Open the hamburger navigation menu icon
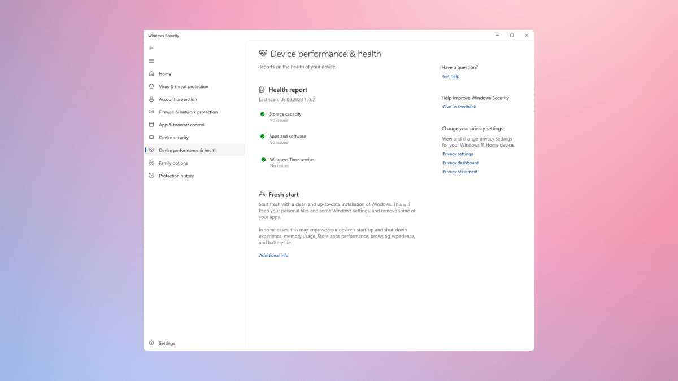This screenshot has height=381, width=678. click(x=151, y=61)
